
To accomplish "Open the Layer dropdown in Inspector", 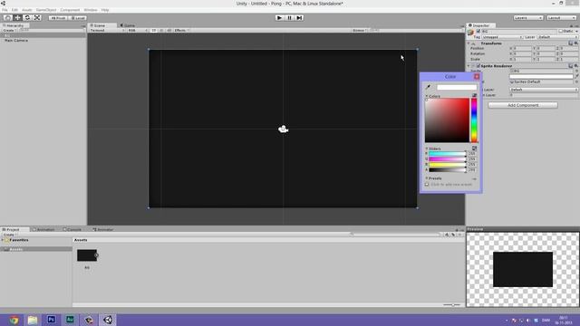I will pos(557,37).
